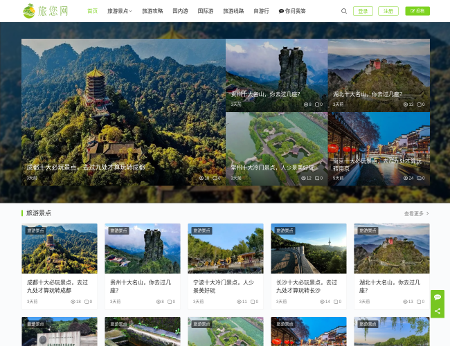The image size is (450, 346).
Task: Click comment icon on 湖北十大名山 card
Action: click(419, 302)
